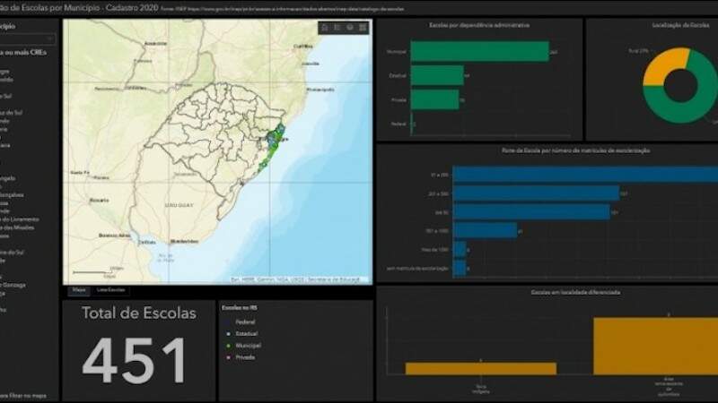Select the Privada bar in administrative chart

click(434, 100)
